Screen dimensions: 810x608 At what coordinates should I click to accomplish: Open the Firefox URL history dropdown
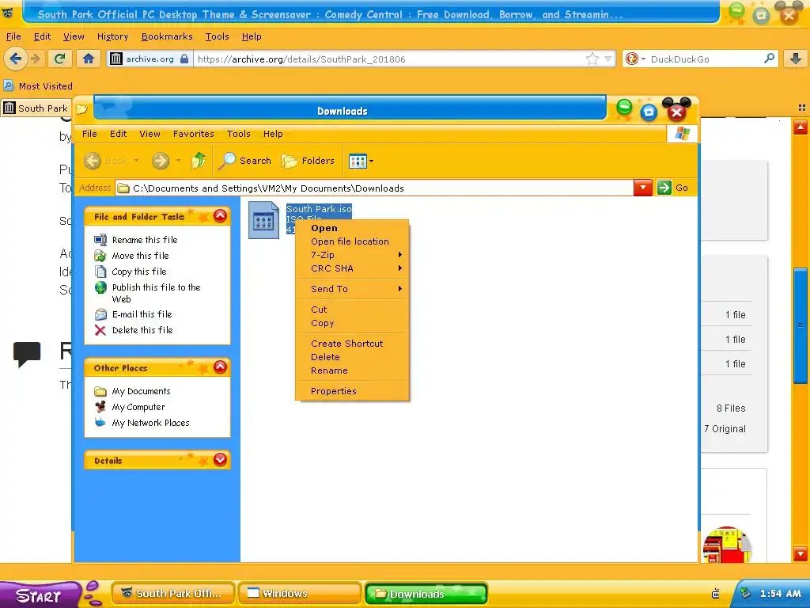pyautogui.click(x=608, y=59)
